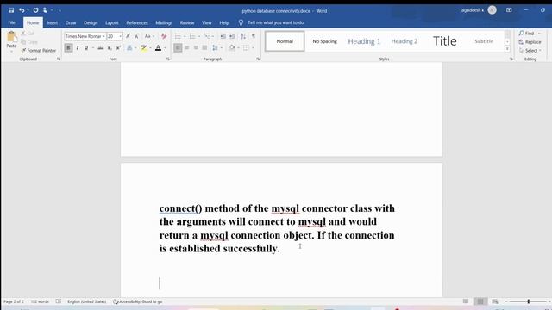Expand the Styles gallery more arrow
The width and height of the screenshot is (552, 310).
[x=507, y=49]
